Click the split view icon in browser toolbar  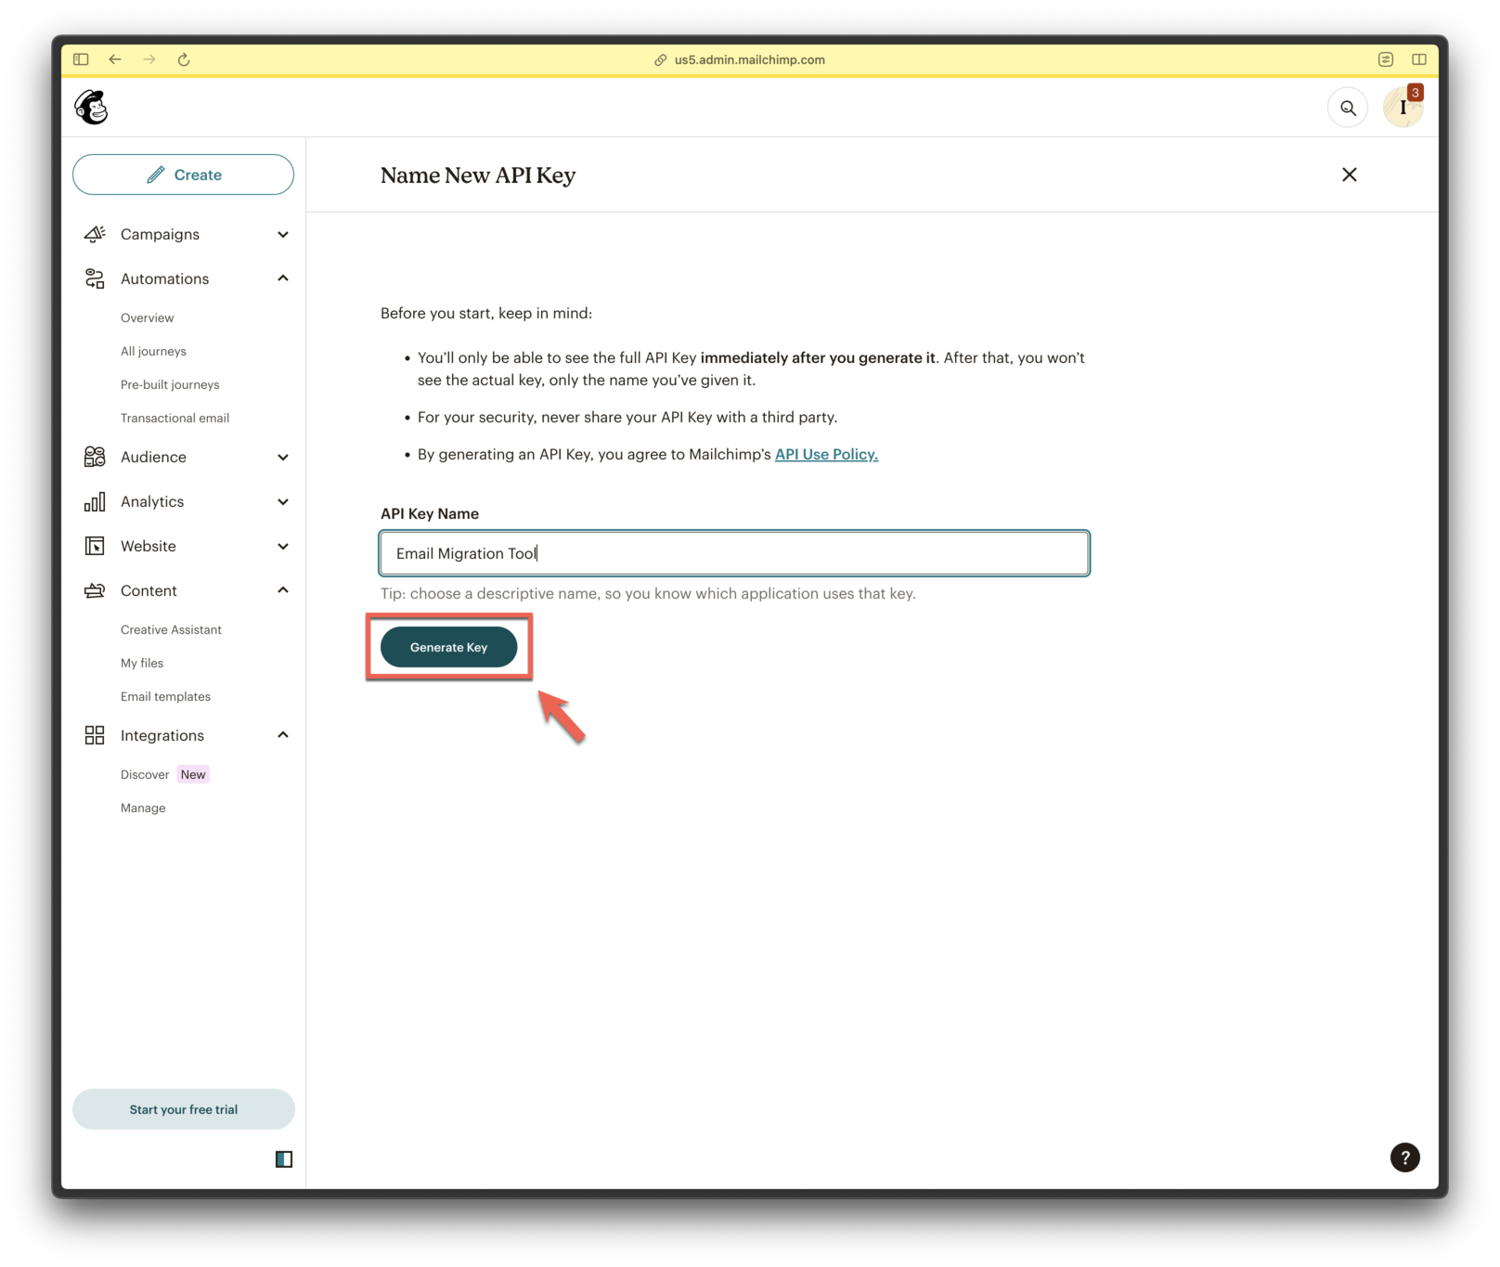[1419, 59]
